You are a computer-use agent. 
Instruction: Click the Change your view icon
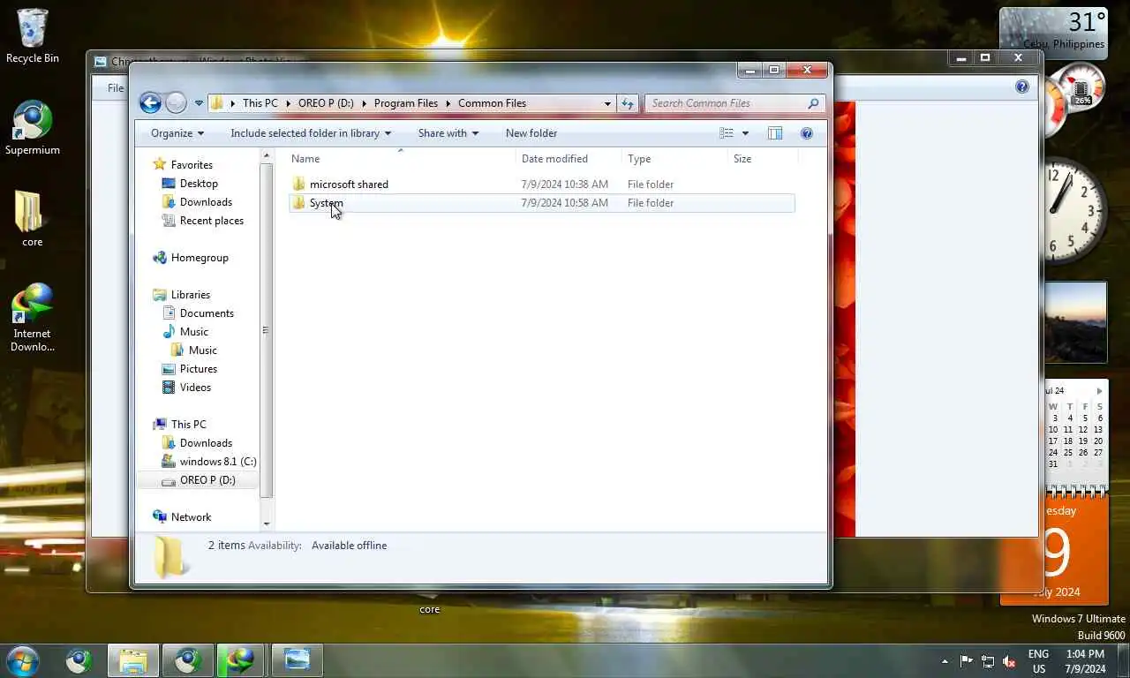pyautogui.click(x=727, y=133)
